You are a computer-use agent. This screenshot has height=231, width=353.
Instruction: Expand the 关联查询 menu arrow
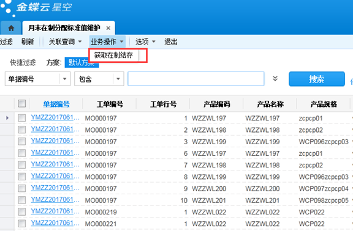coord(80,42)
